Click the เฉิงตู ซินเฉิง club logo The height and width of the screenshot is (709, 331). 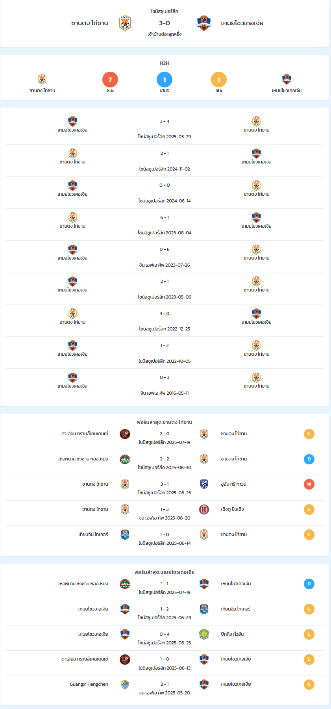click(204, 509)
